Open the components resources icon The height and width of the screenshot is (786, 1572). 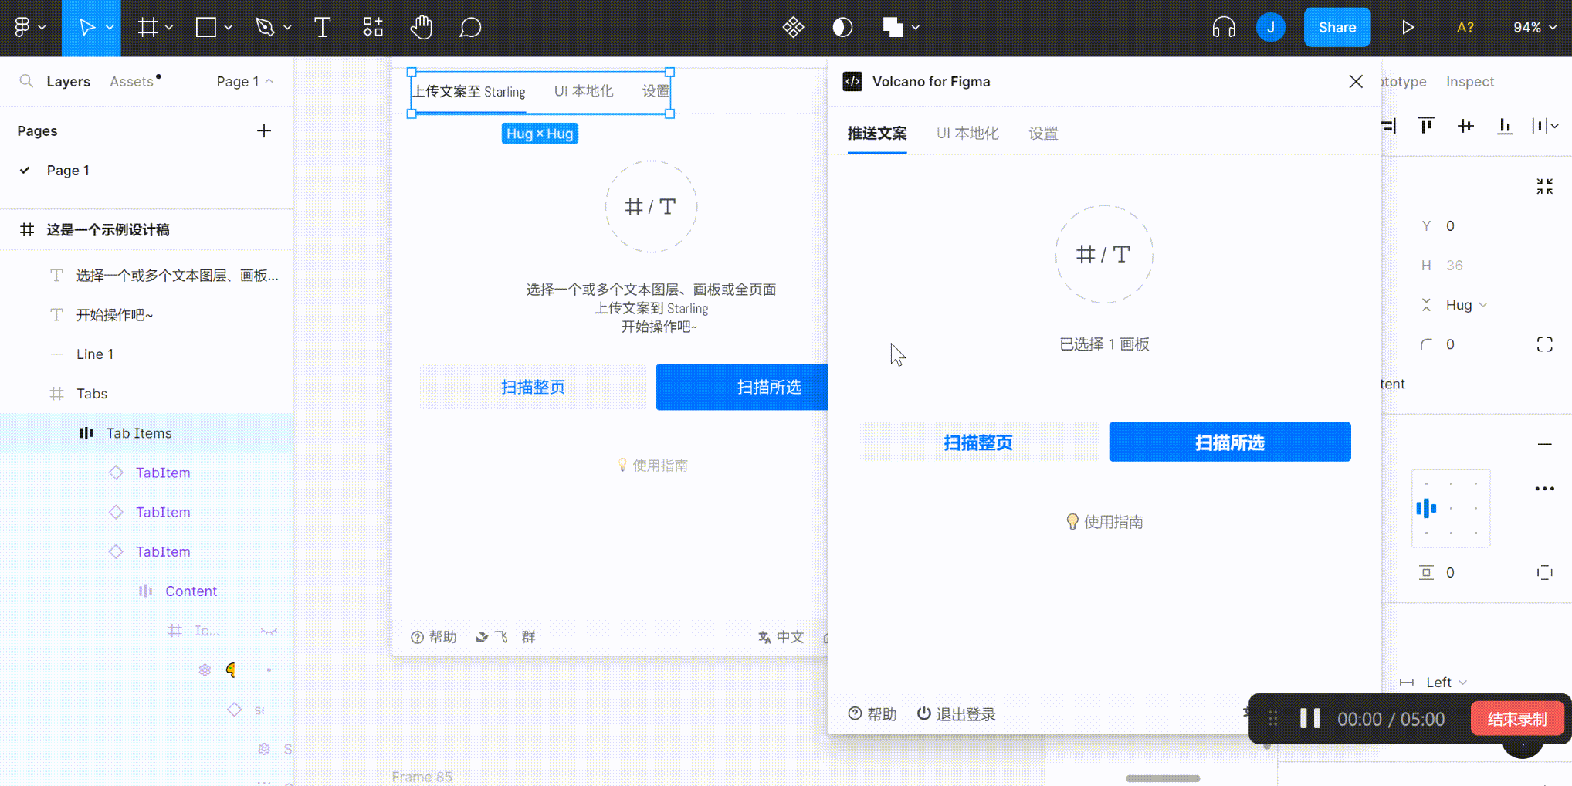point(373,28)
